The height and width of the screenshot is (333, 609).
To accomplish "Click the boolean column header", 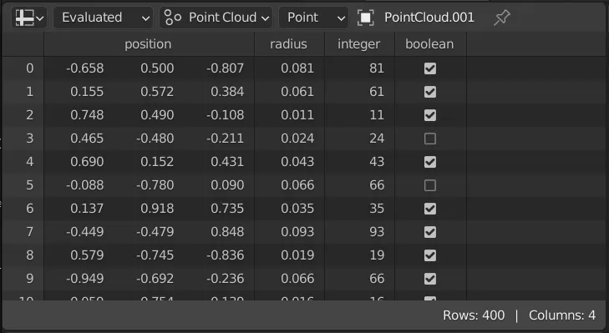I will 429,44.
